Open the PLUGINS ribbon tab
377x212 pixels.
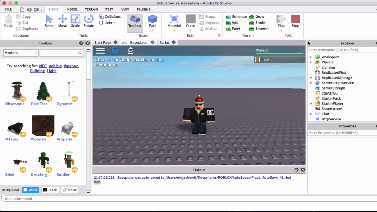pos(143,9)
